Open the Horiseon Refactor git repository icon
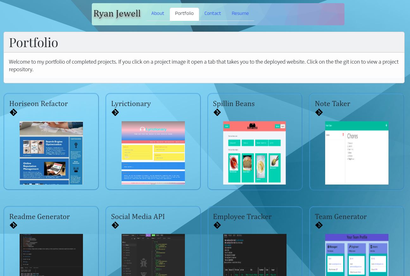Viewport: 410px width, 276px height. [13, 112]
